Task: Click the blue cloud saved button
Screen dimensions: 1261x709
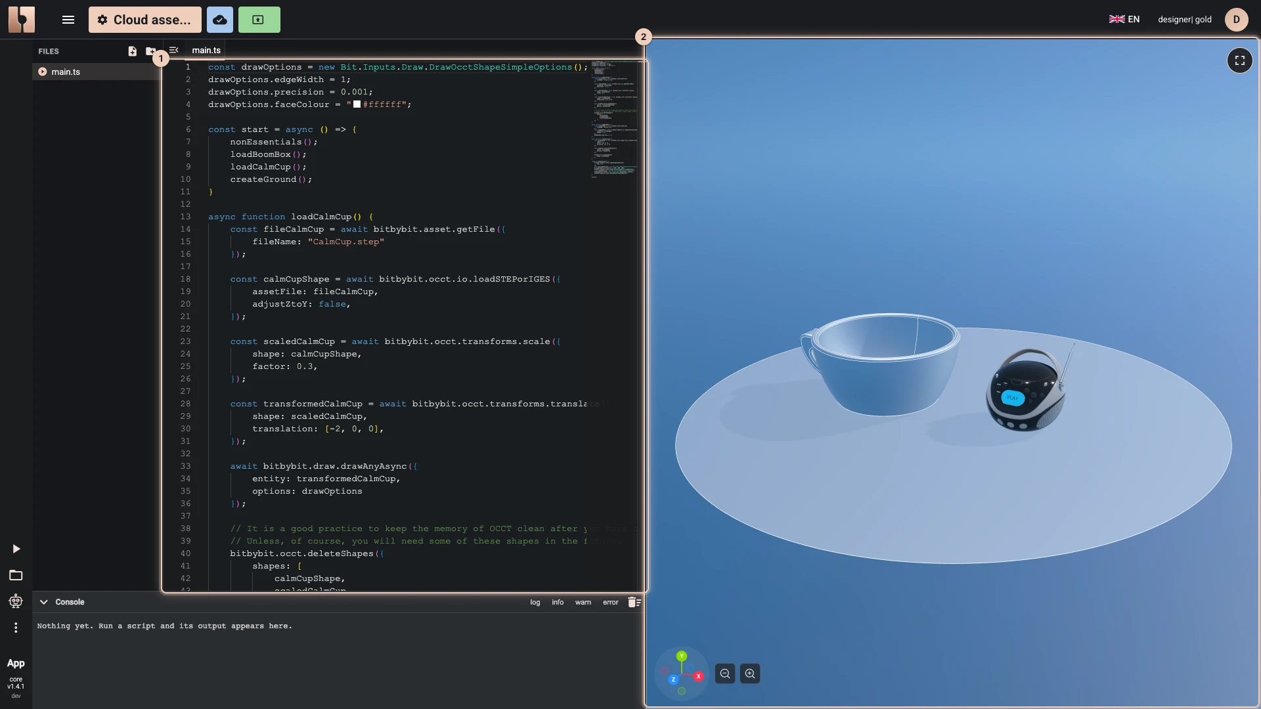Action: 220,20
